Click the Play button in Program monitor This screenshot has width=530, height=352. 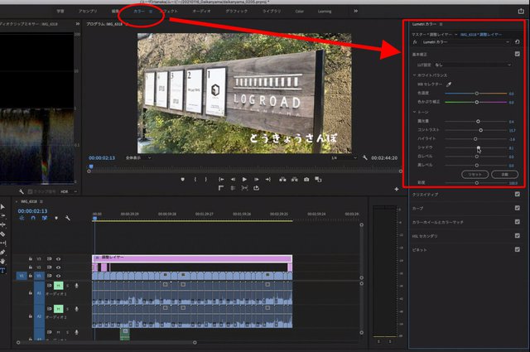[245, 179]
